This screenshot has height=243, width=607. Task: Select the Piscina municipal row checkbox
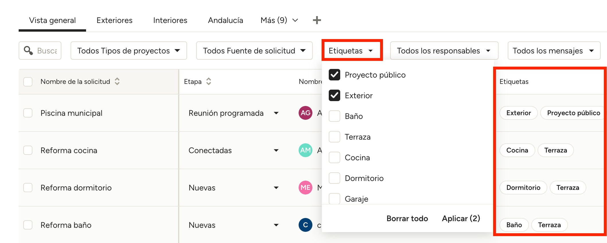pos(28,113)
